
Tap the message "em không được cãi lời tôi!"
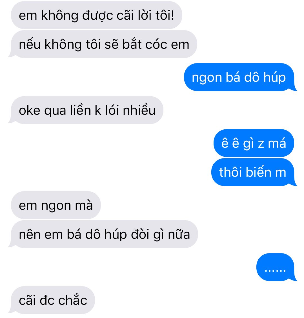tap(96, 15)
